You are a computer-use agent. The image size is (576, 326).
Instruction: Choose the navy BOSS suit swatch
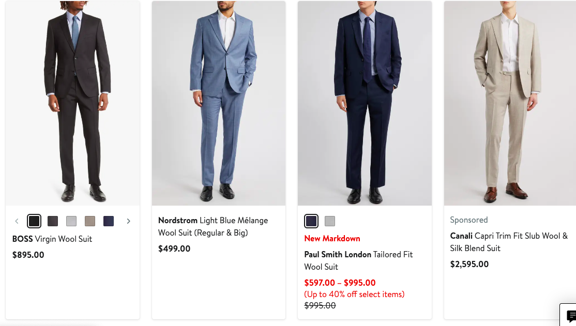click(109, 221)
